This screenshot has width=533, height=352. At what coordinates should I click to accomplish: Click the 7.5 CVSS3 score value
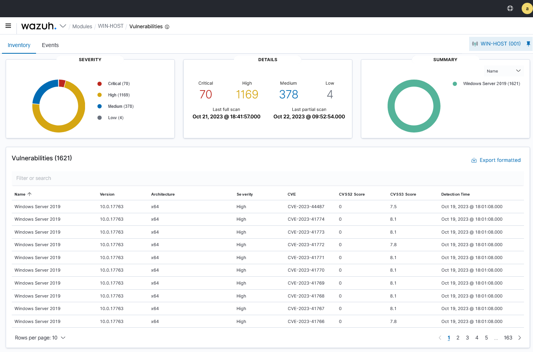393,207
